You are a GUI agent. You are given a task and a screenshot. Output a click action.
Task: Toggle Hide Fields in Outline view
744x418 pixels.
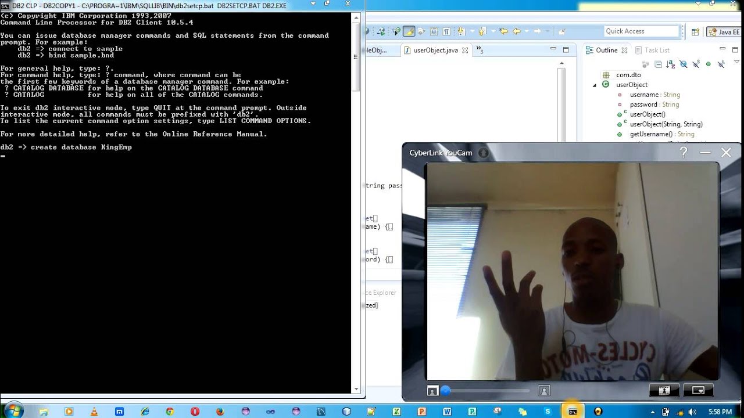click(x=684, y=64)
